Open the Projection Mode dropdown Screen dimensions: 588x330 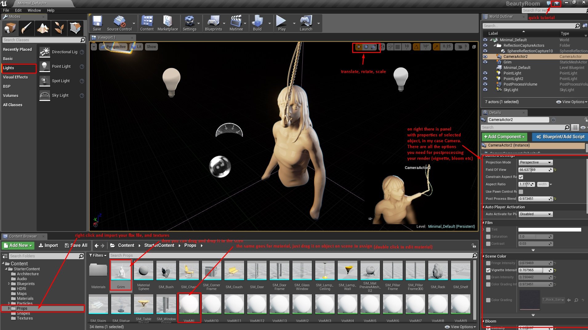coord(535,163)
